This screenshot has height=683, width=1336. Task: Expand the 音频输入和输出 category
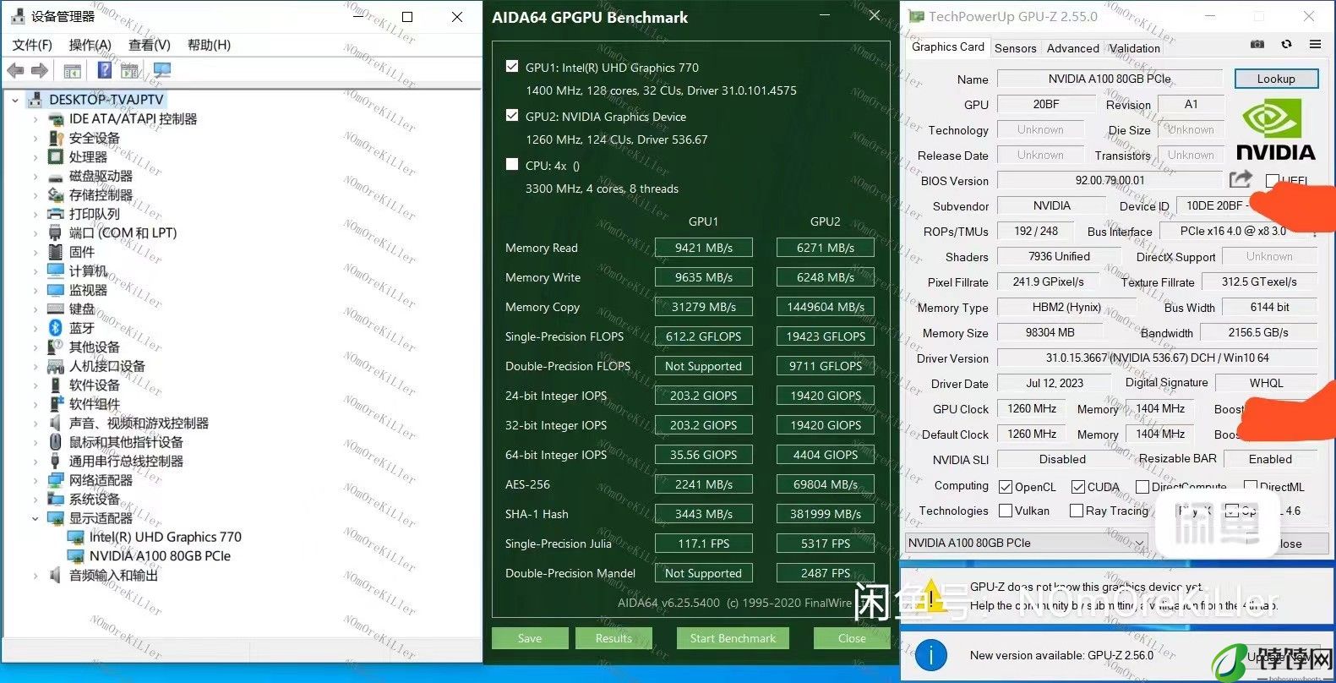click(35, 576)
